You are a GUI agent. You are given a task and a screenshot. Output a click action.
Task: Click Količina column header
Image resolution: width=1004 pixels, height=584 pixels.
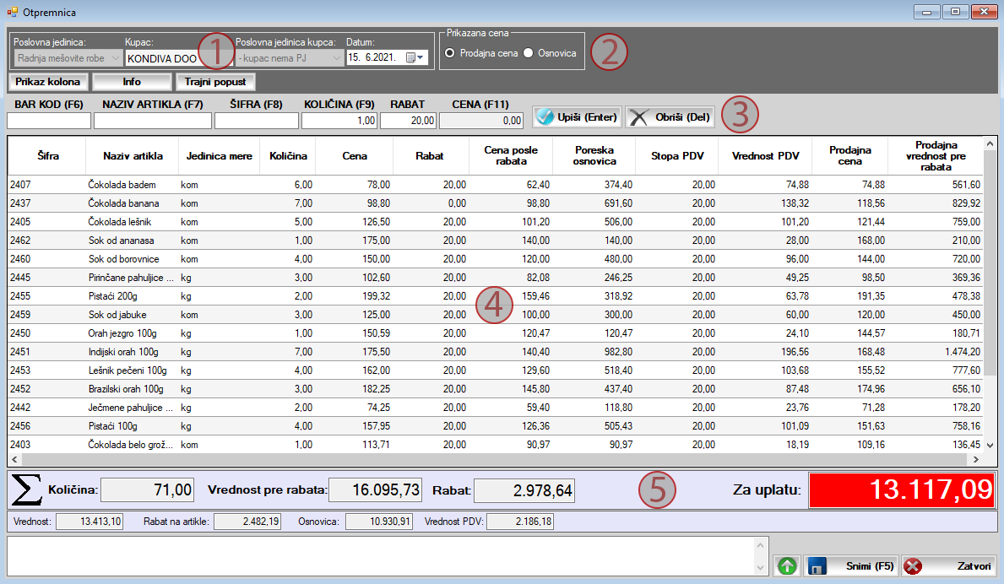click(288, 155)
